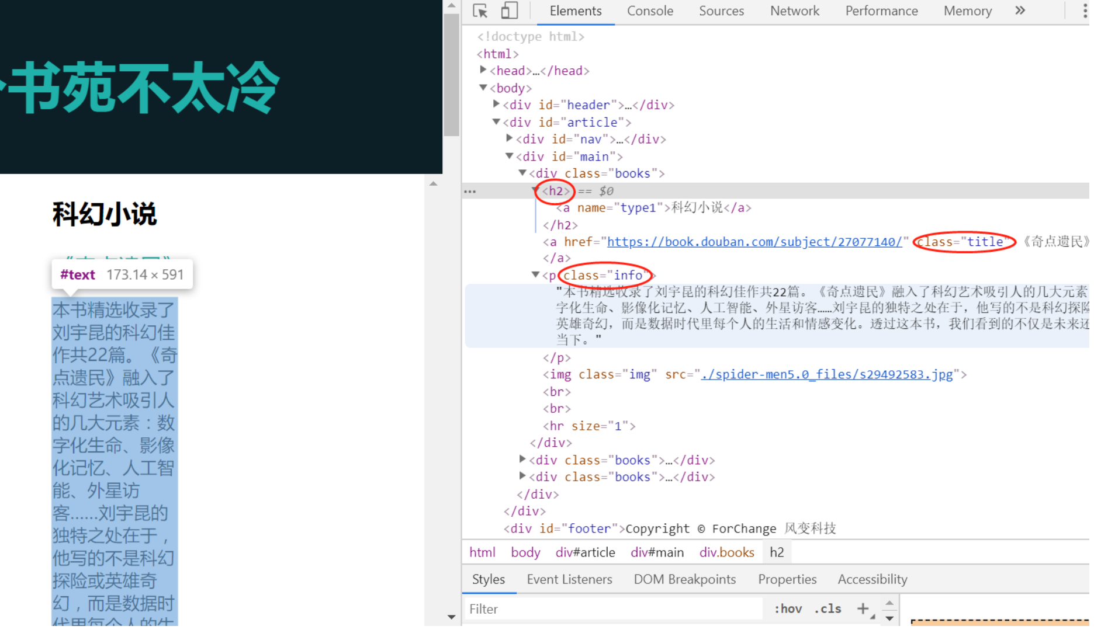
Task: Add a new style rule with the plus icon
Action: (x=863, y=608)
